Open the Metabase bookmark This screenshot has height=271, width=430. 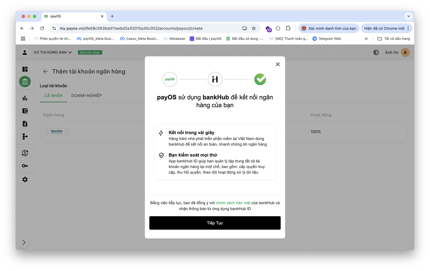174,39
